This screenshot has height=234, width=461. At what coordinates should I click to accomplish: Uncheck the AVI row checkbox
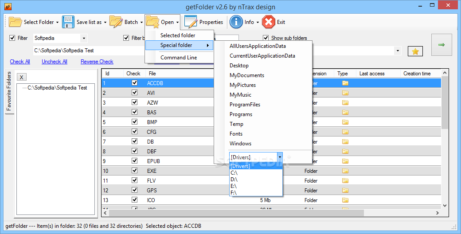(134, 93)
